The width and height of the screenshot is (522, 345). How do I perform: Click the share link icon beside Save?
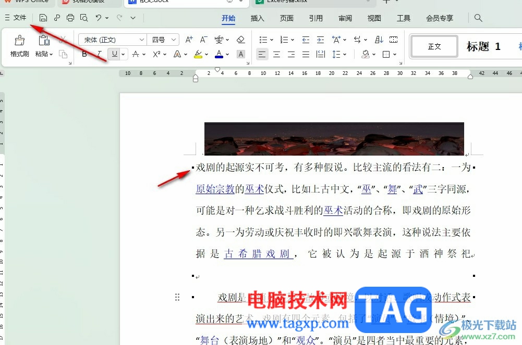(x=57, y=18)
